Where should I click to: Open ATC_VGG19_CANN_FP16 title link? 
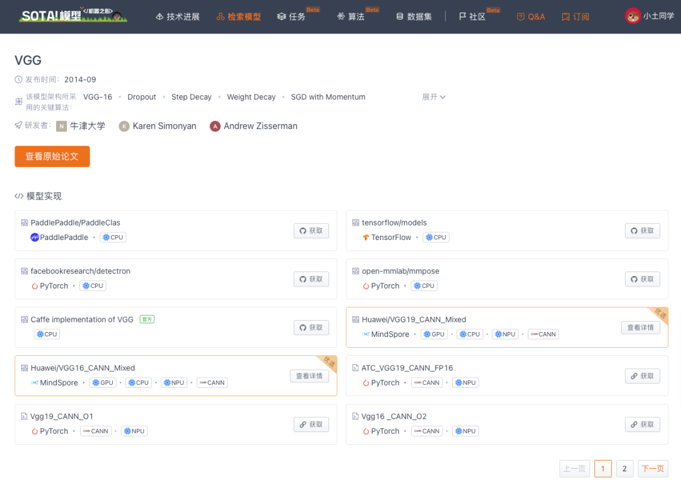pyautogui.click(x=407, y=368)
